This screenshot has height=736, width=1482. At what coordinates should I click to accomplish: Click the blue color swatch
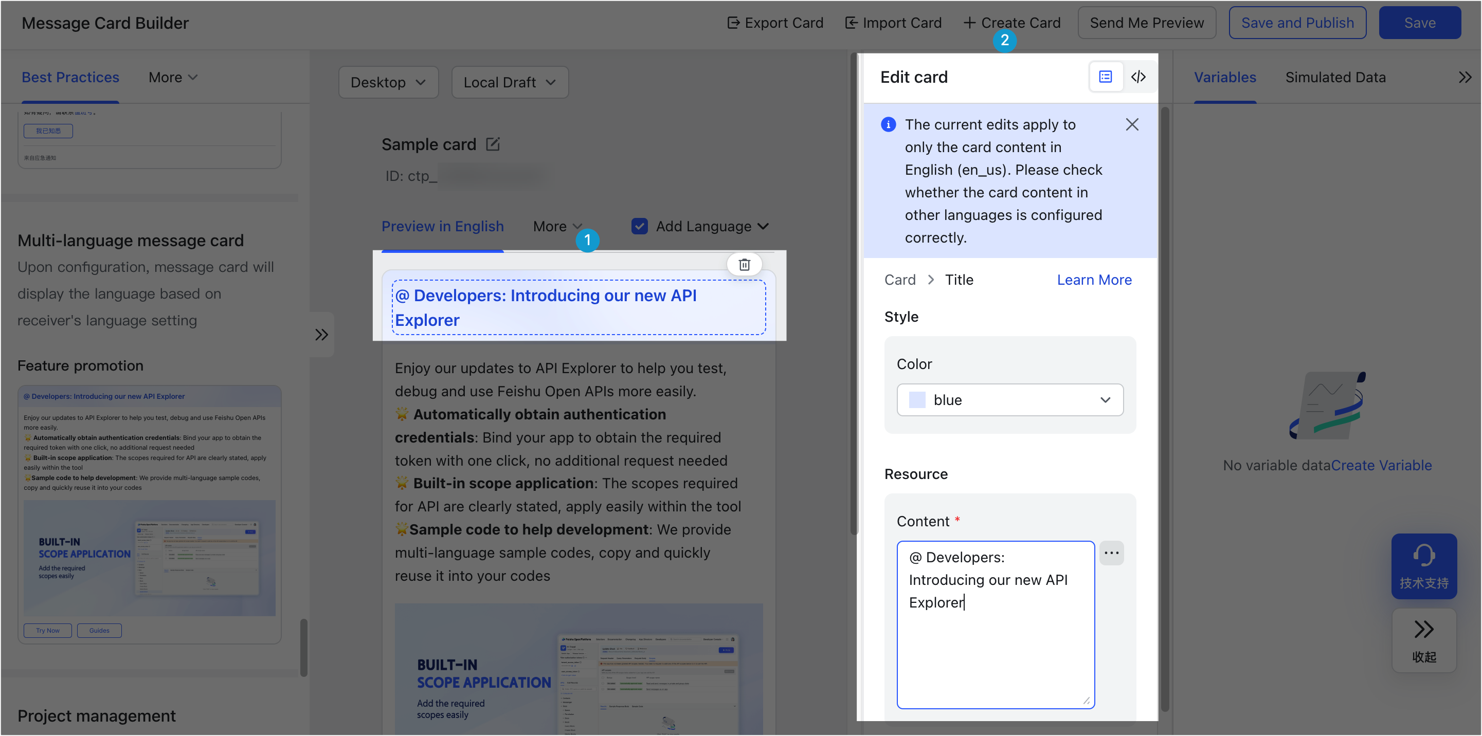[x=917, y=400]
